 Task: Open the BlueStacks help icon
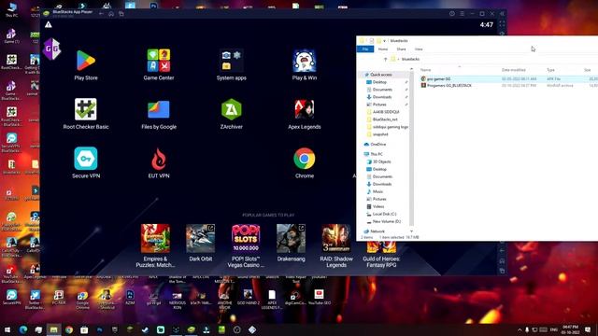[452, 14]
